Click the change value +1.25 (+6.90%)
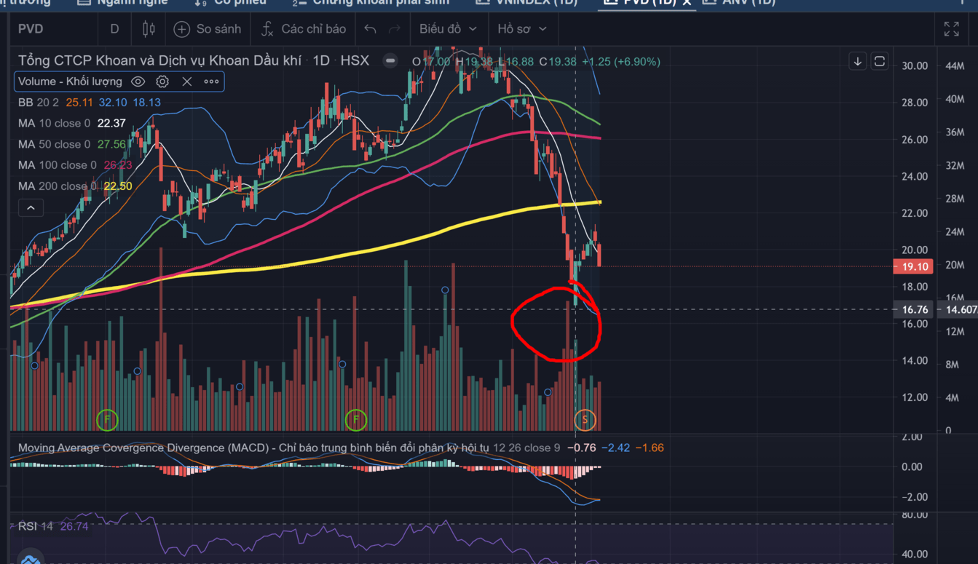The width and height of the screenshot is (978, 564). (621, 62)
